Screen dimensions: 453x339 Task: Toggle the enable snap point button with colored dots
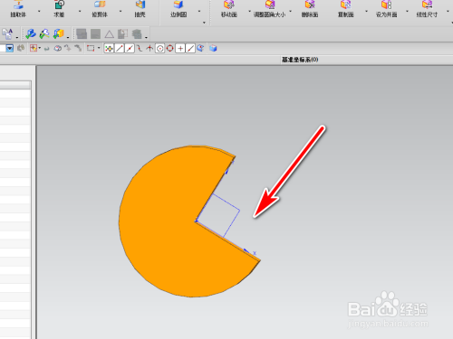point(109,48)
